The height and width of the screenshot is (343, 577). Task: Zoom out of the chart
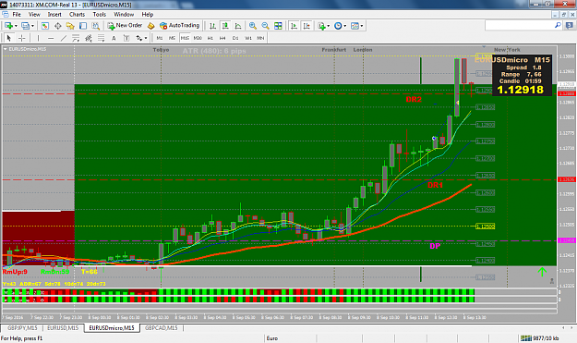tap(265, 26)
